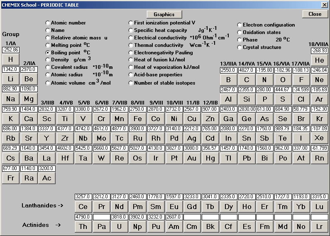Click the uranium U element button

tap(119, 226)
